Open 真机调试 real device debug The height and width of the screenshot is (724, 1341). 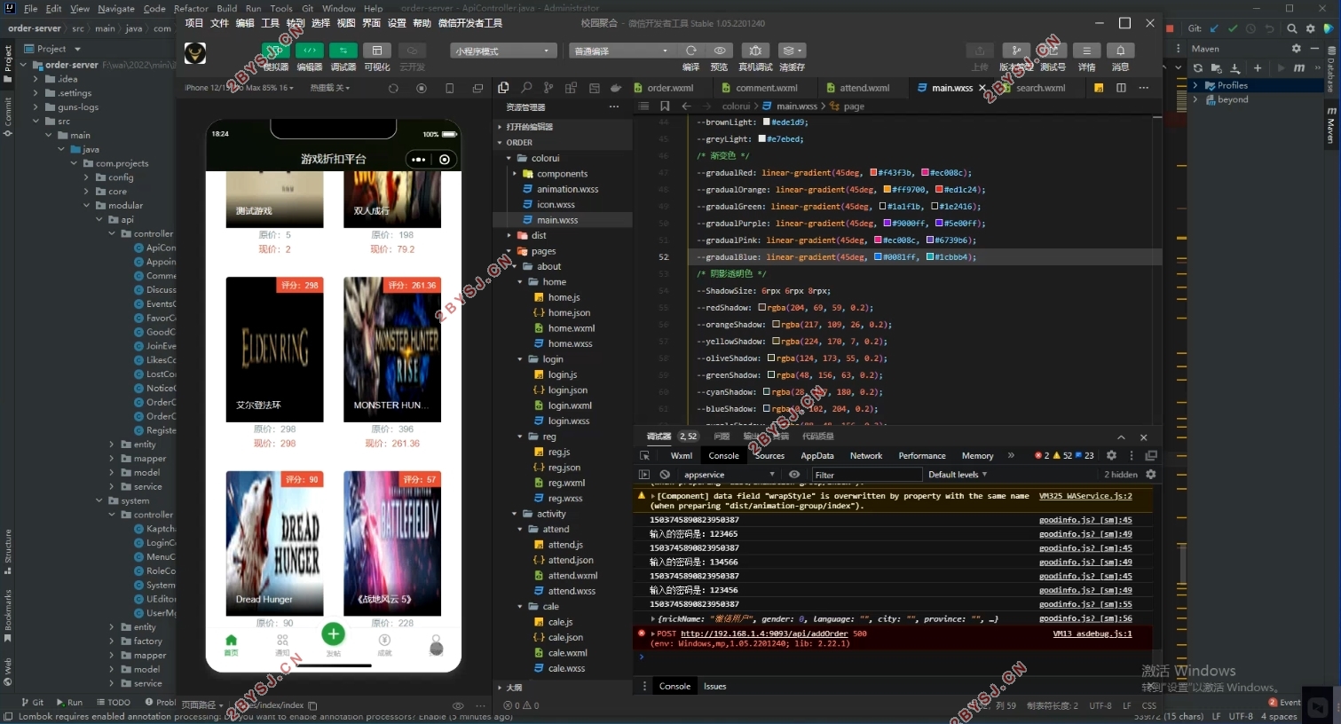click(x=755, y=51)
